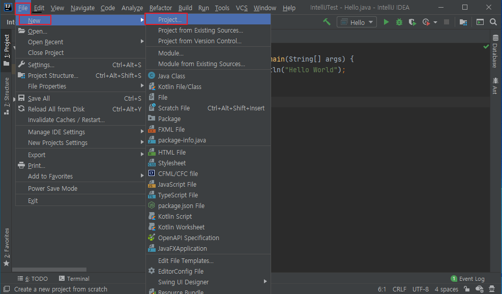Open the Edit menu

coord(39,8)
